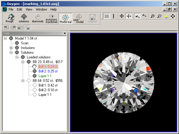Collapse the Loaded solutions node
Image resolution: width=179 pixels, height=134 pixels.
tap(17, 57)
